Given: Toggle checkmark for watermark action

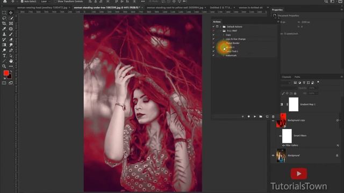Looking at the screenshot, I should [213, 55].
